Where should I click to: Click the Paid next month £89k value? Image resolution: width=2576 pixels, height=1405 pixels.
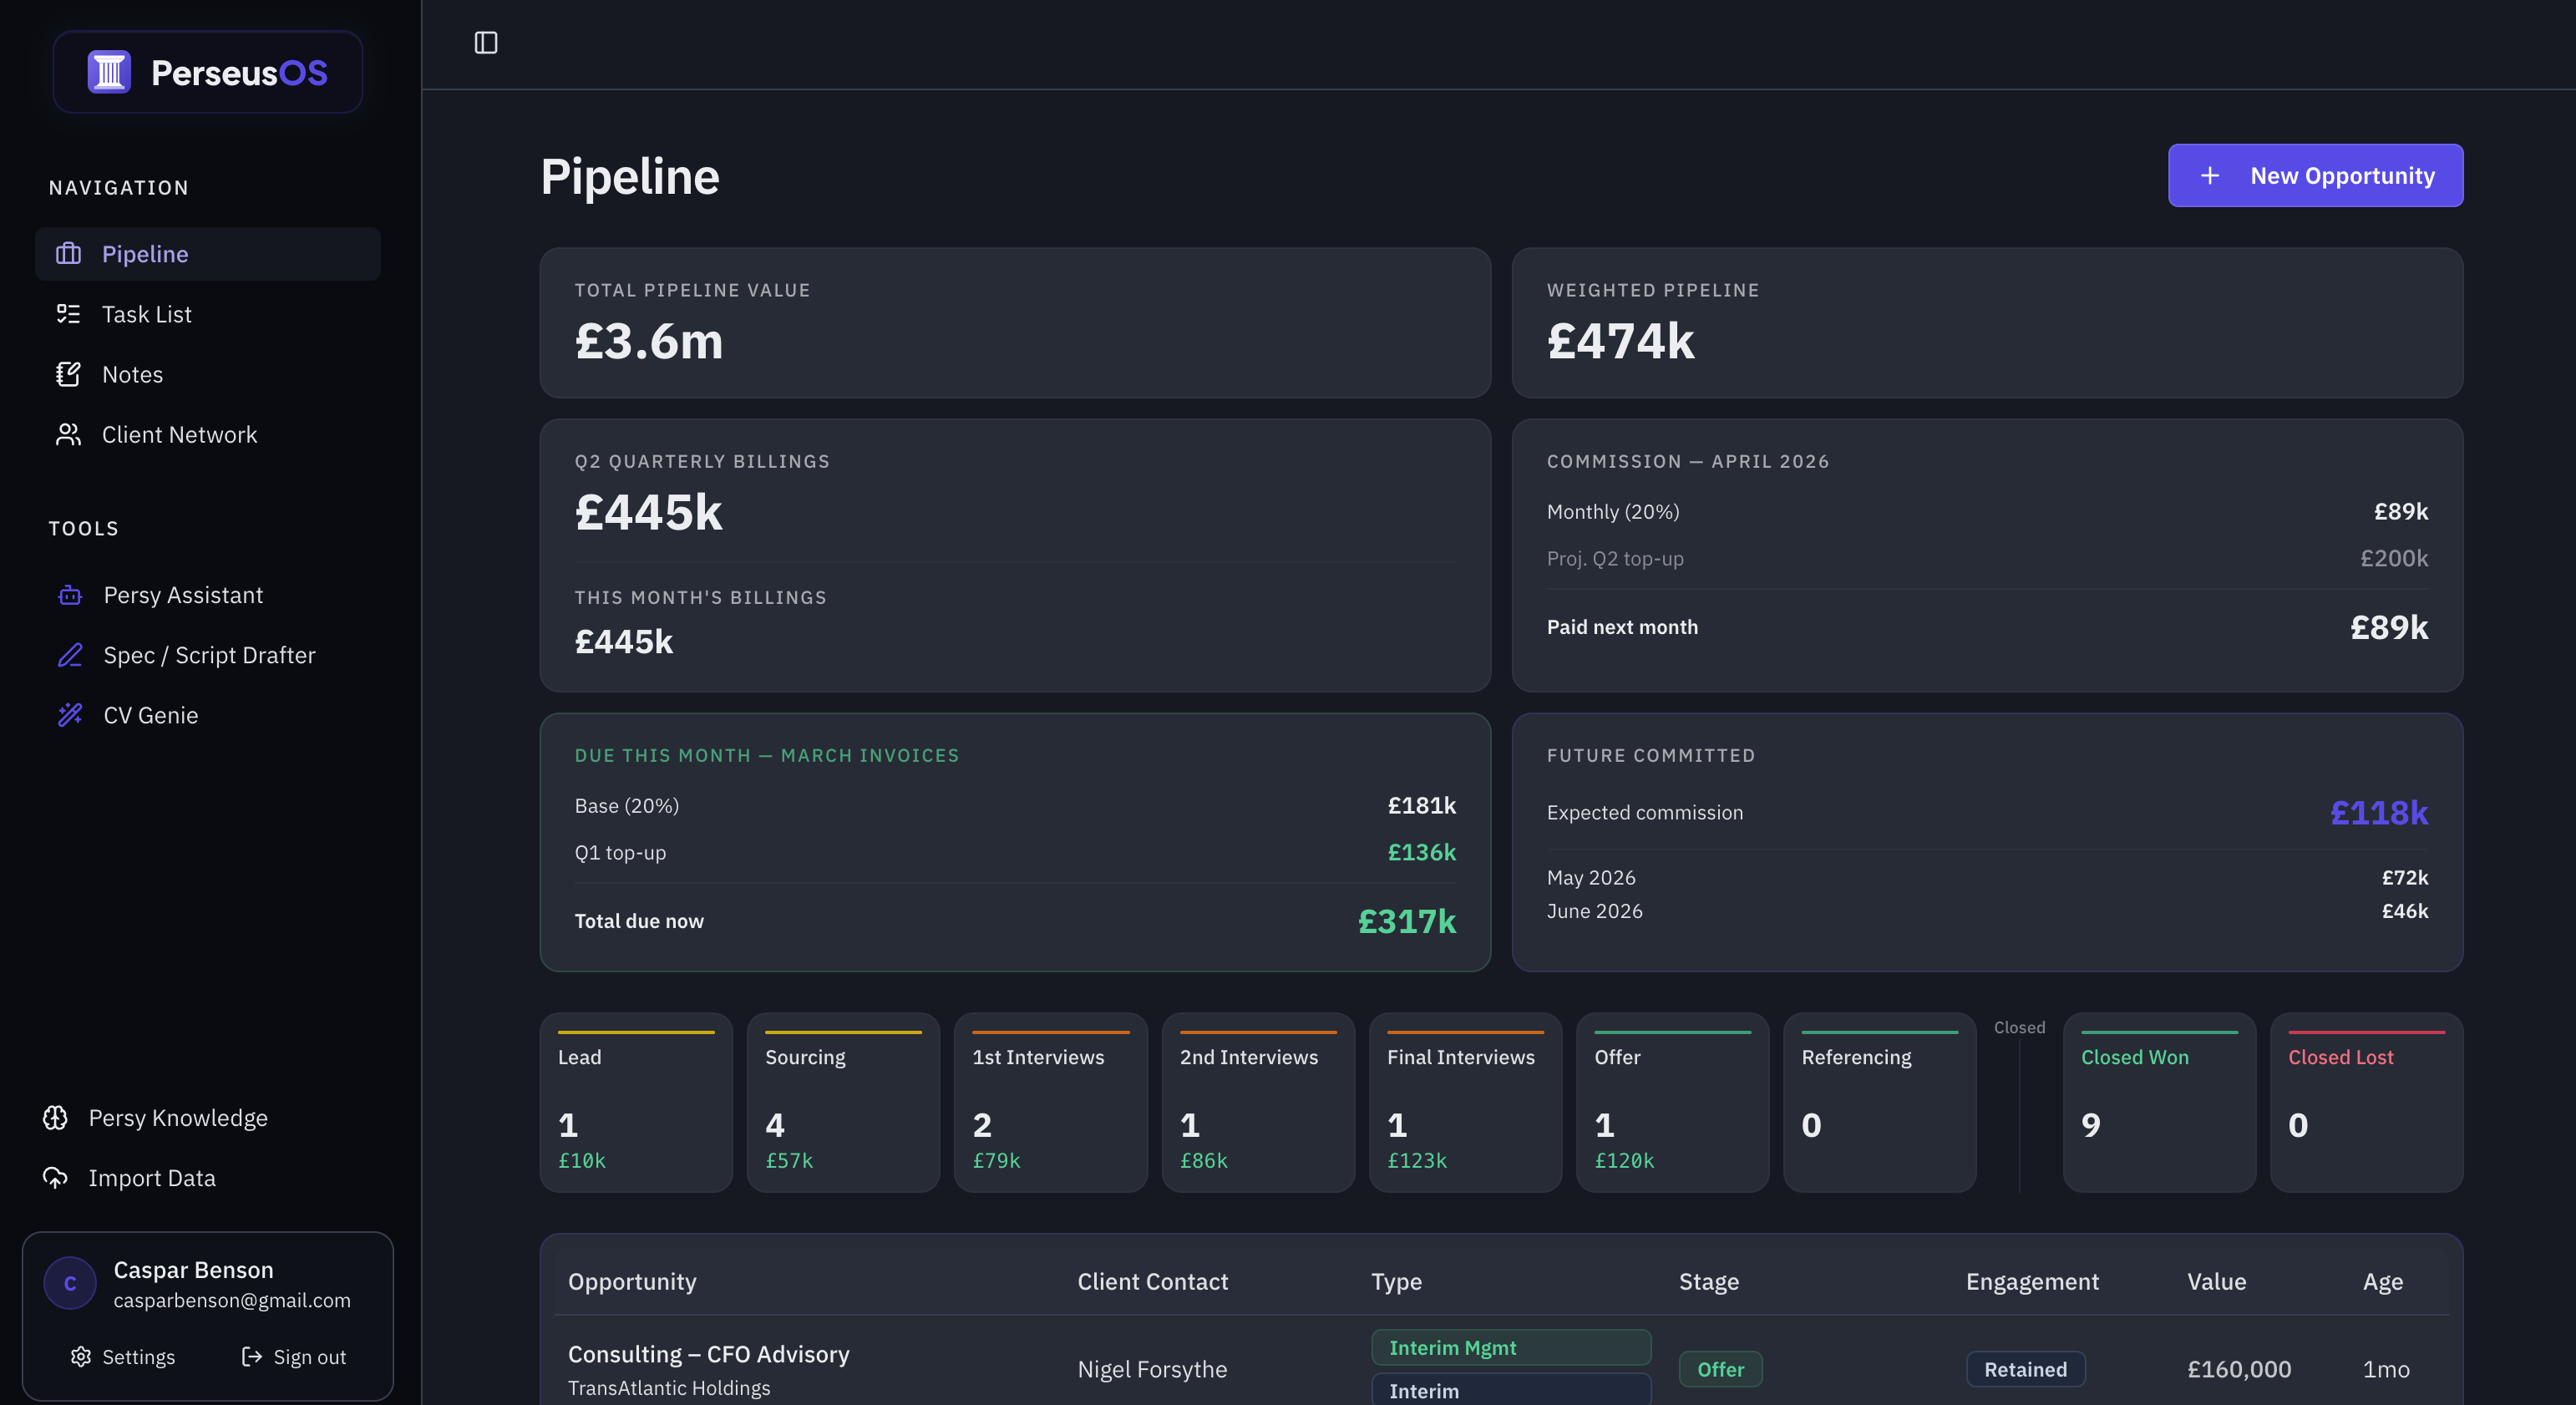point(2388,627)
